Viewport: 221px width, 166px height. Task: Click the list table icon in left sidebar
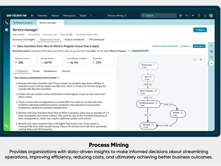7,30
